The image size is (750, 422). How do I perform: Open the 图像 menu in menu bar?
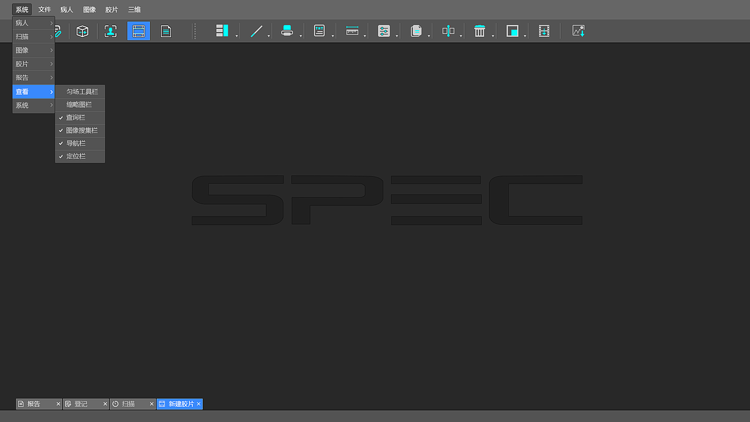pyautogui.click(x=89, y=10)
